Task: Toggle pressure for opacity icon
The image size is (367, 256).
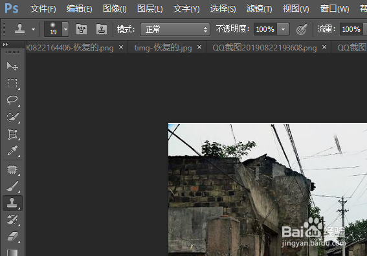Action: [x=302, y=30]
